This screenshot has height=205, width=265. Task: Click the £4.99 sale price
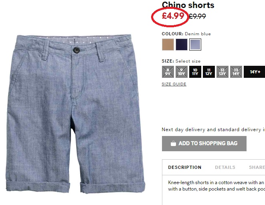(x=173, y=16)
